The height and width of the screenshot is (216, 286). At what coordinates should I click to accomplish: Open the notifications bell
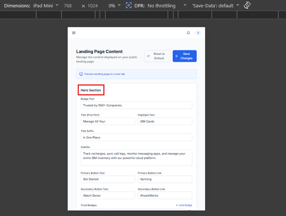[x=188, y=33]
